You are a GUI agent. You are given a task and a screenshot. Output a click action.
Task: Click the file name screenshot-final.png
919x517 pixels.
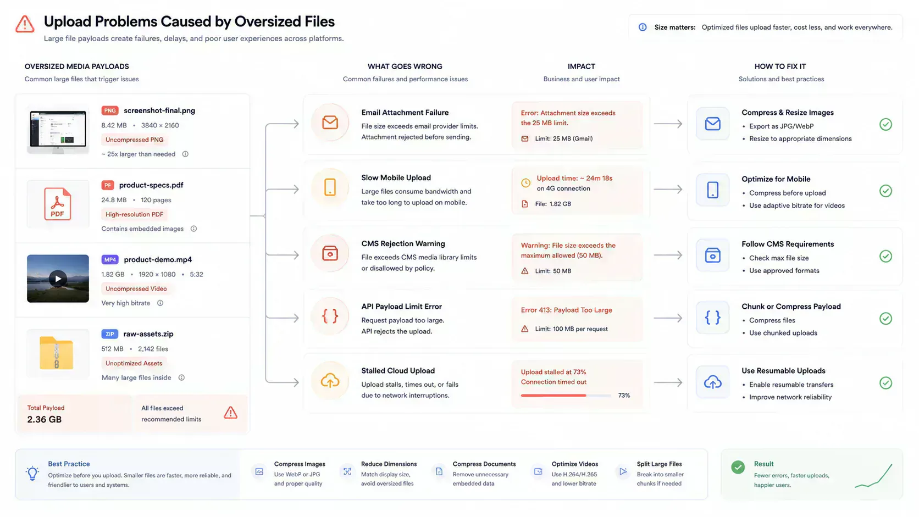tap(159, 110)
